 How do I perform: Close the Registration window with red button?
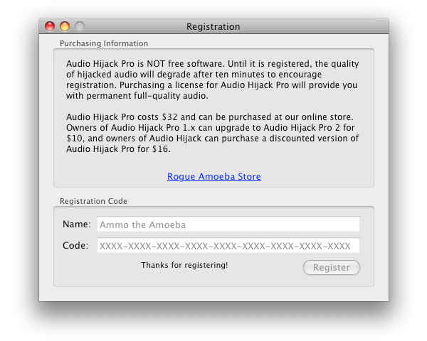click(50, 26)
